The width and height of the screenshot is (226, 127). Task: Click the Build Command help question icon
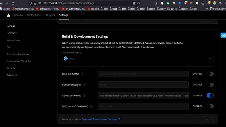pos(83,74)
